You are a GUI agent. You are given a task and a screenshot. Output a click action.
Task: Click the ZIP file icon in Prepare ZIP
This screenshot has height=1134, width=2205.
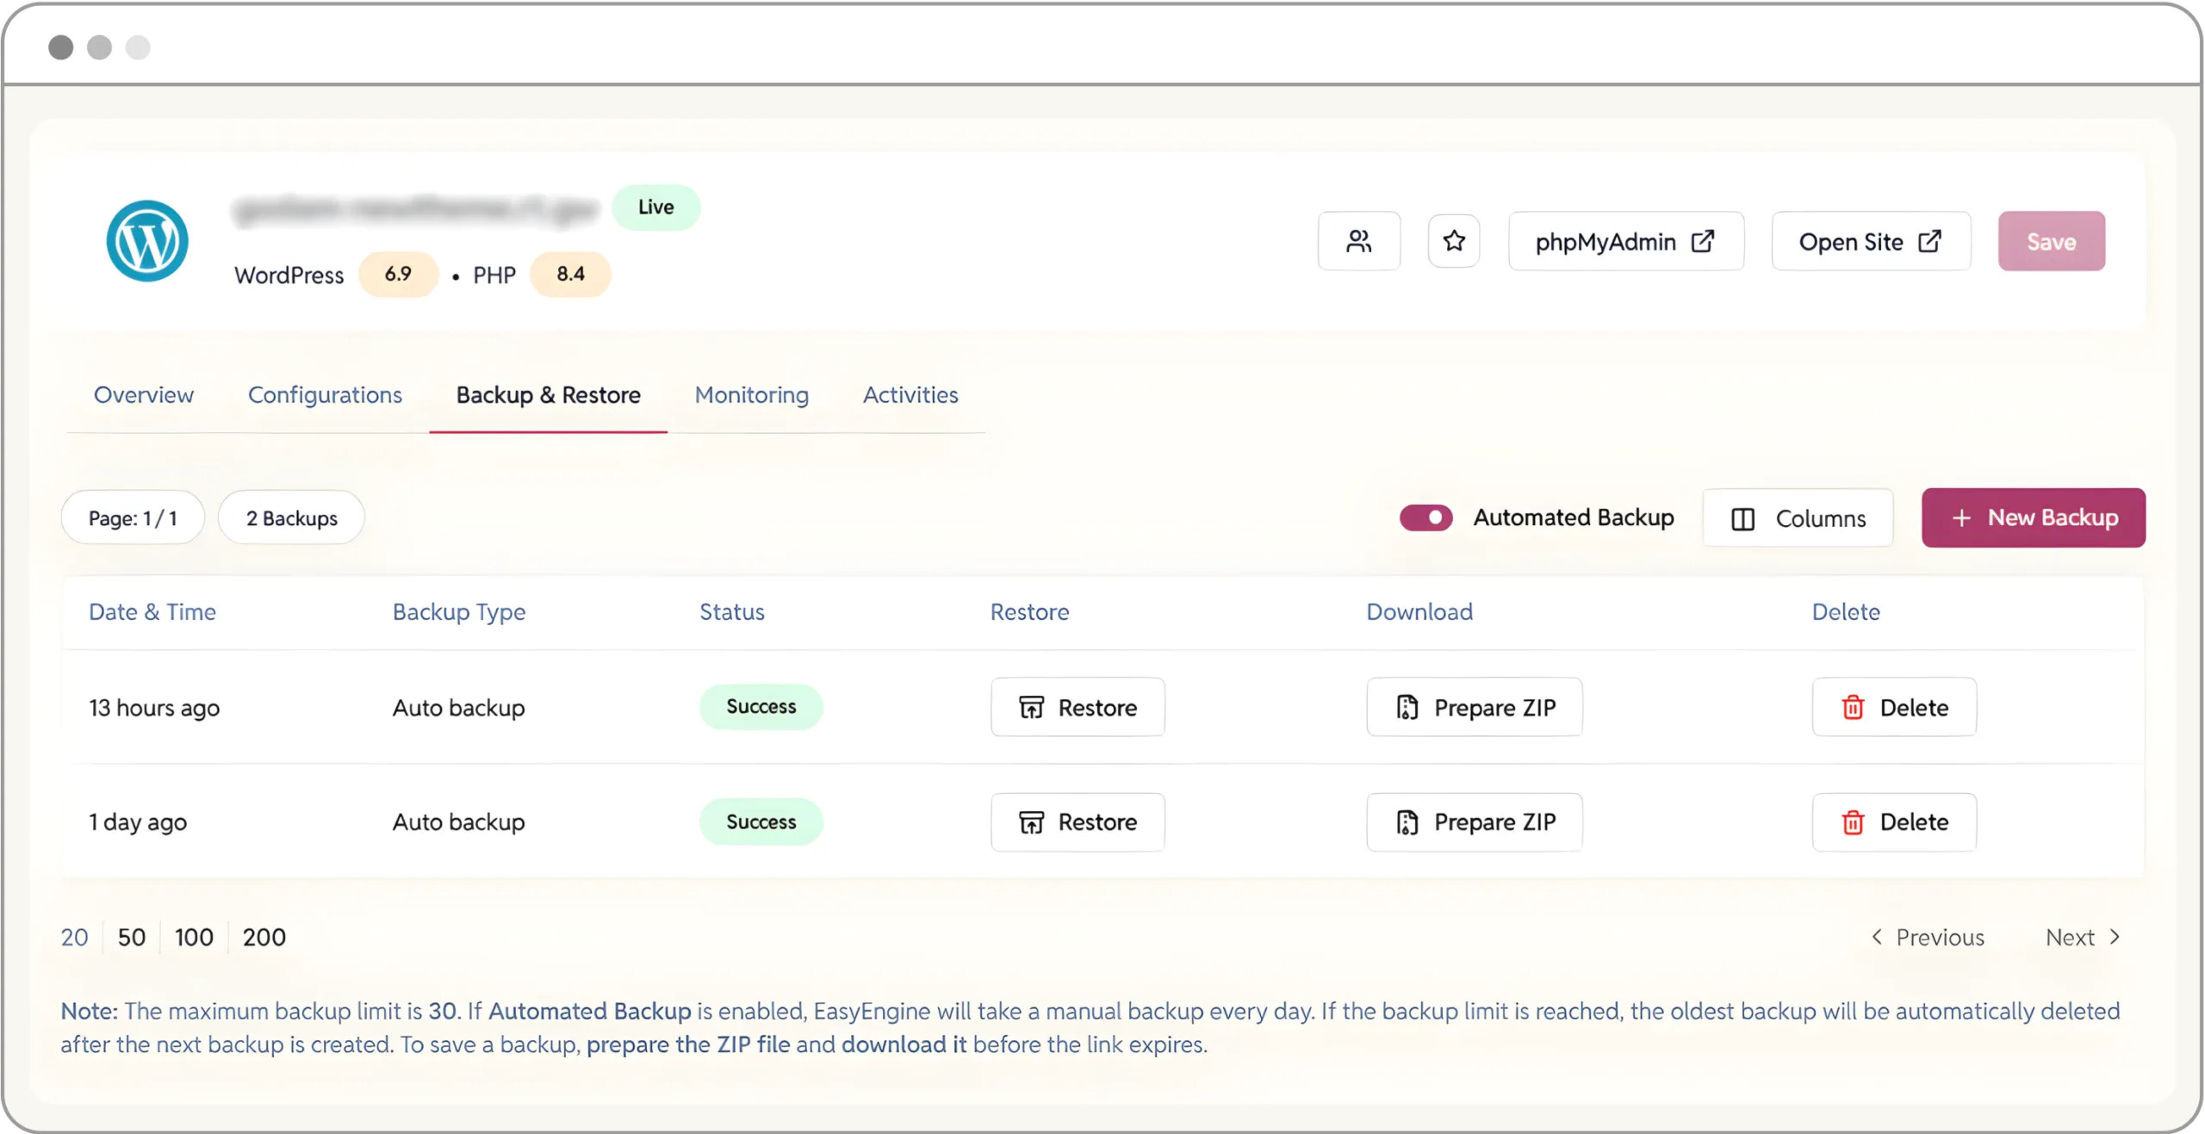tap(1407, 707)
